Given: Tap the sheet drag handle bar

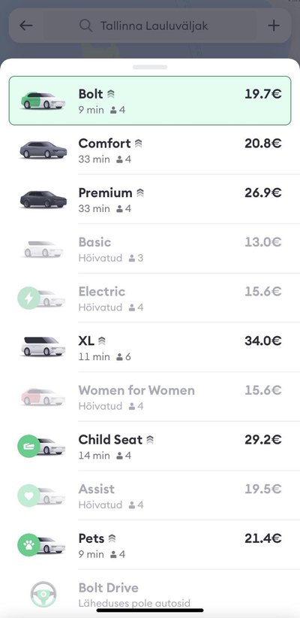Looking at the screenshot, I should [150, 68].
